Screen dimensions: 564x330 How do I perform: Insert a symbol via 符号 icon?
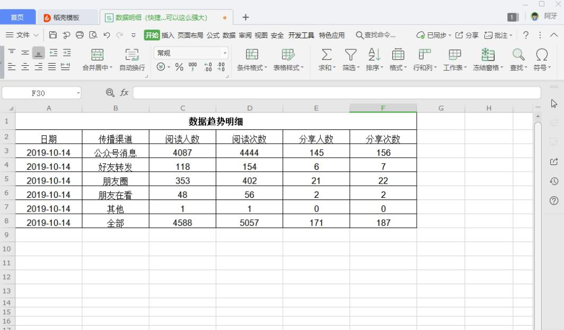(542, 56)
